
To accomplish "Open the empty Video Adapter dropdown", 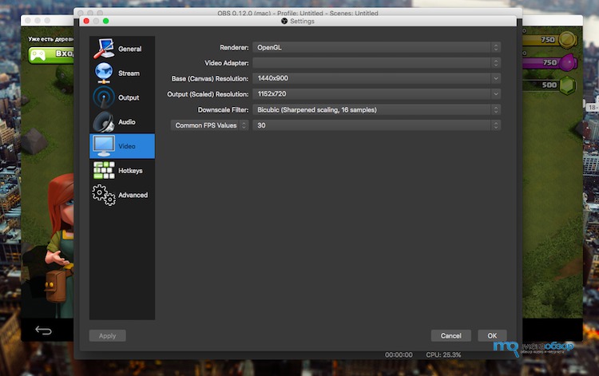I will tap(376, 63).
